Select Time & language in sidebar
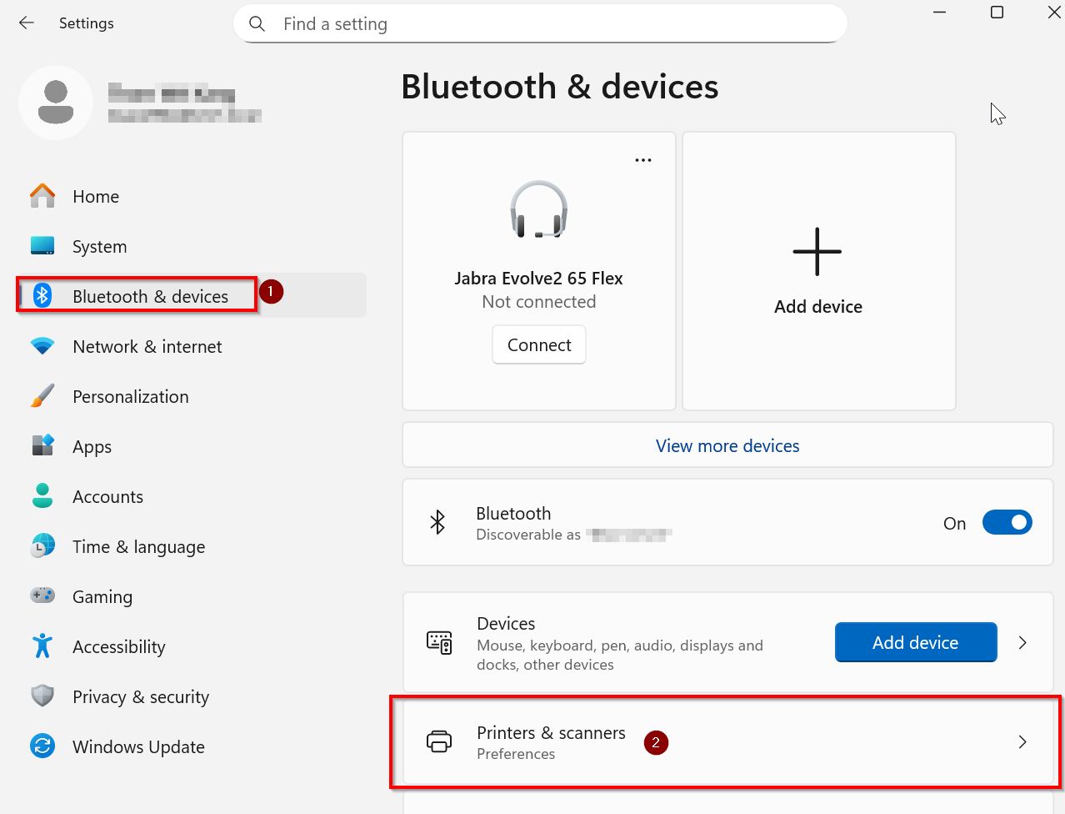This screenshot has height=814, width=1065. 138,547
